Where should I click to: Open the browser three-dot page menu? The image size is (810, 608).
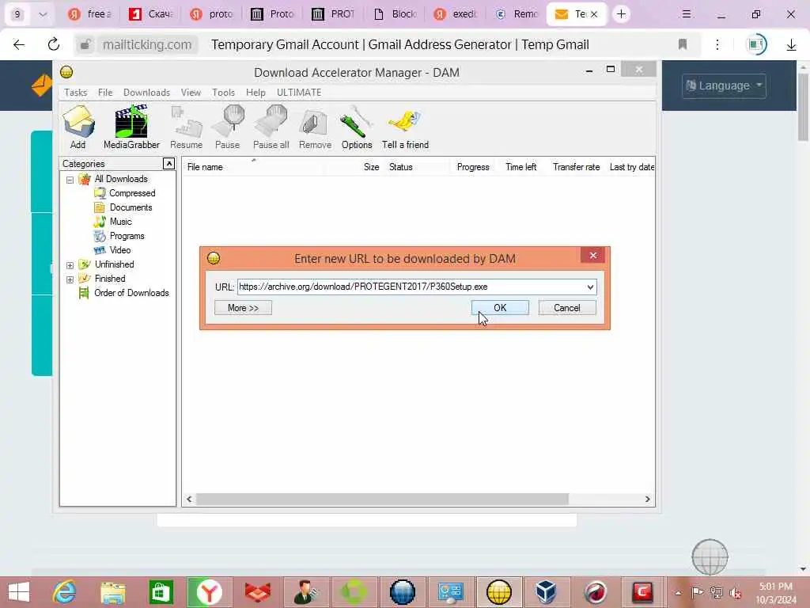click(717, 44)
